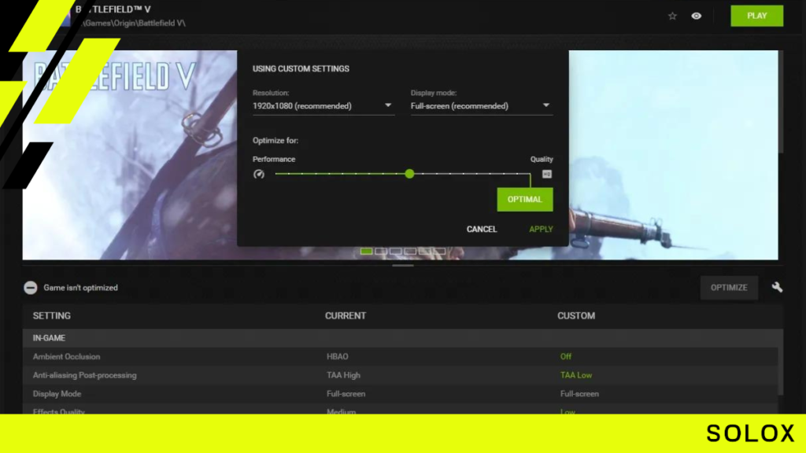The width and height of the screenshot is (806, 453).
Task: Toggle the eye visibility icon
Action: click(x=696, y=16)
